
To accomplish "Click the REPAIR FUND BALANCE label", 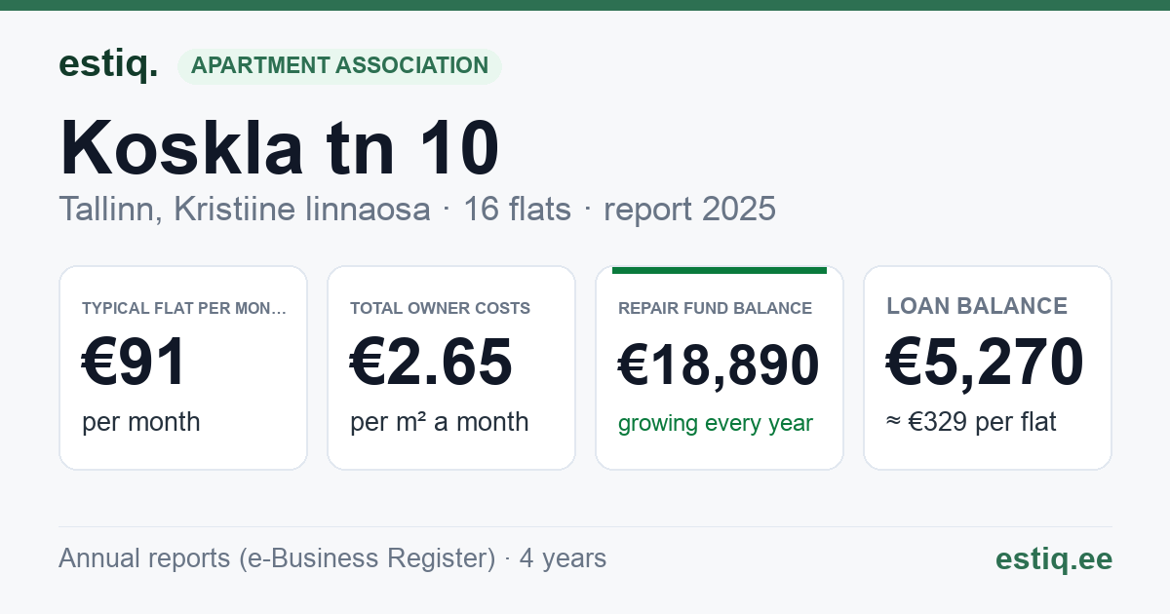I will (715, 308).
